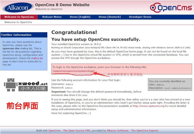Click the version text 8.0.2 line
The height and width of the screenshot is (134, 194).
point(76,44)
